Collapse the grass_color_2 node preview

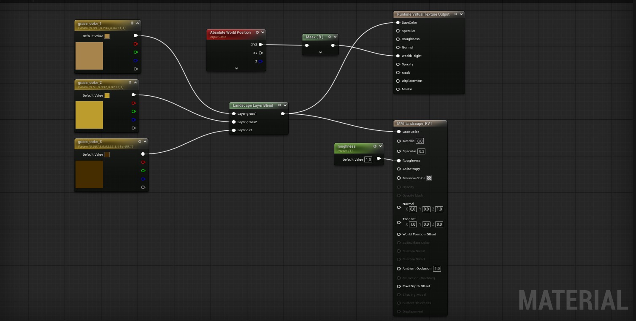(x=135, y=83)
